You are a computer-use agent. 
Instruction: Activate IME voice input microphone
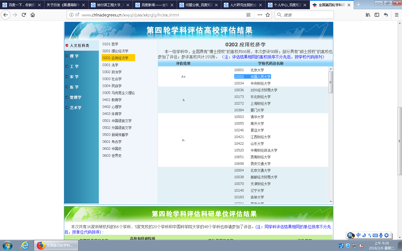(x=381, y=235)
